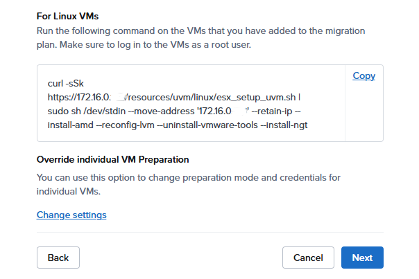Image resolution: width=419 pixels, height=279 pixels.
Task: Click the 'Override individual VM Preparation' heading
Action: click(112, 160)
